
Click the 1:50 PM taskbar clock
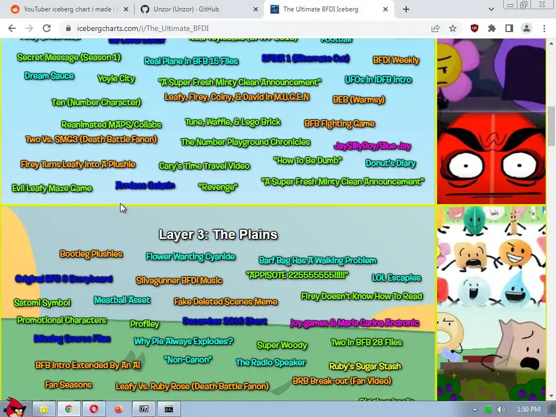[528, 409]
